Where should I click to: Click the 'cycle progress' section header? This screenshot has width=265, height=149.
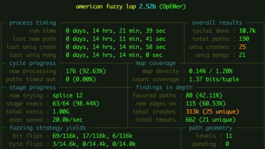click(x=32, y=63)
